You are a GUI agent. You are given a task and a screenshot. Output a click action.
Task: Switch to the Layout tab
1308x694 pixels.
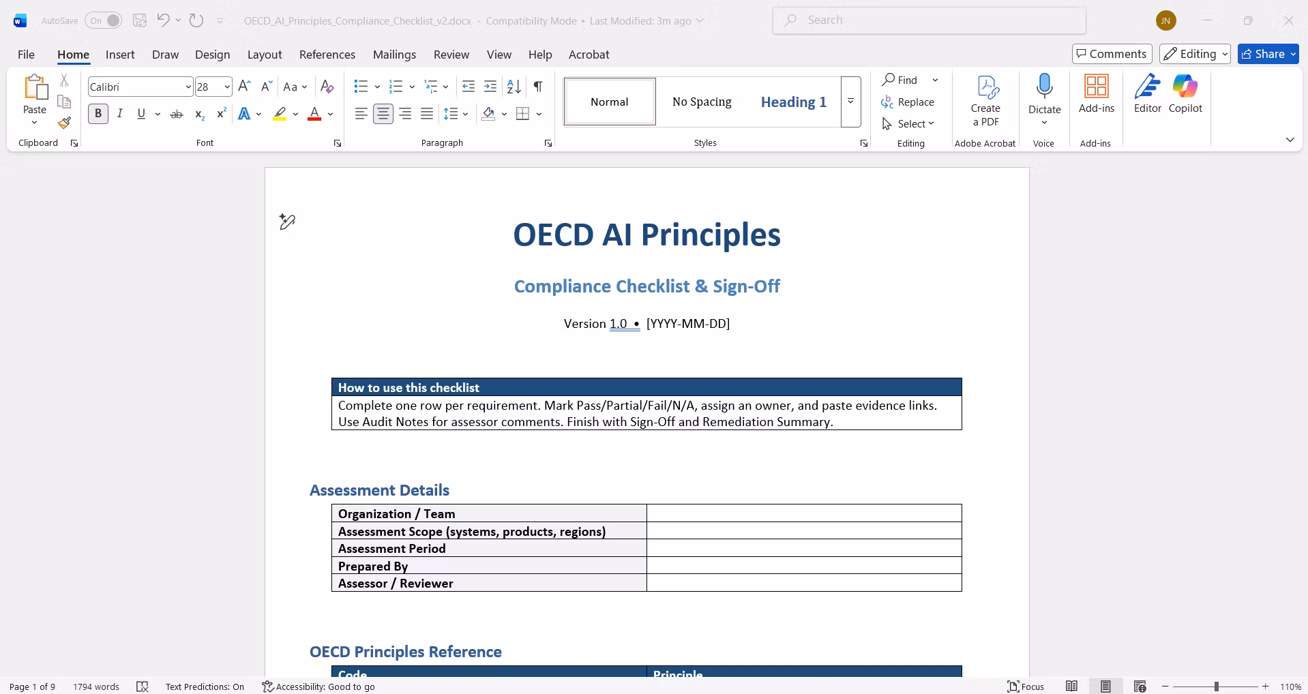(265, 55)
